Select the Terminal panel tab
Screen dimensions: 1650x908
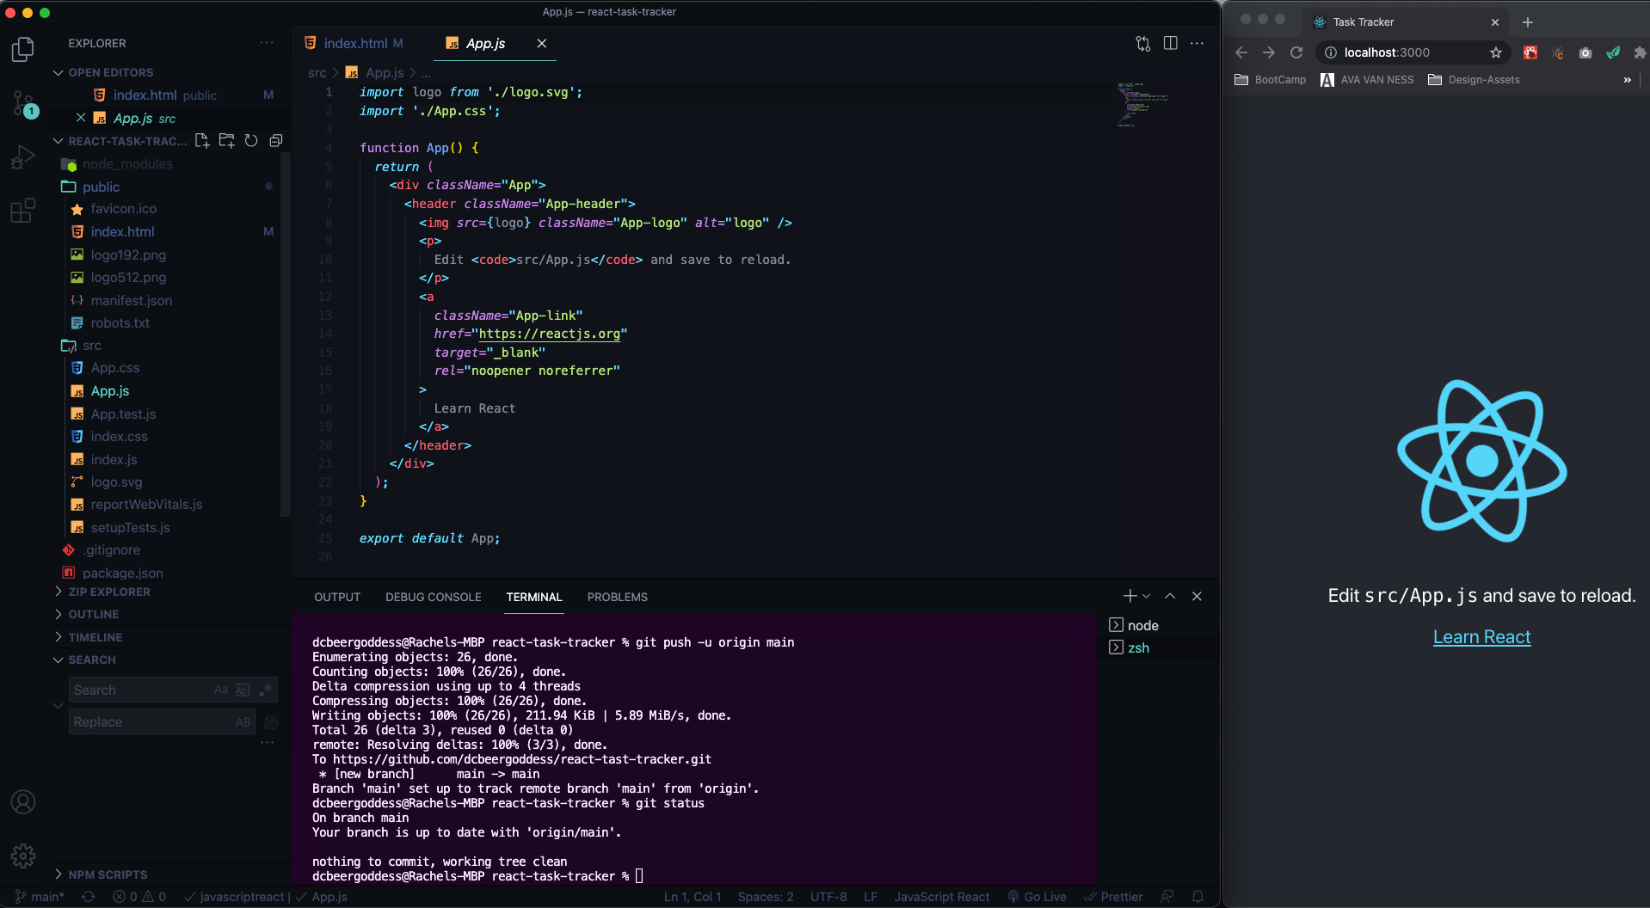(x=534, y=597)
